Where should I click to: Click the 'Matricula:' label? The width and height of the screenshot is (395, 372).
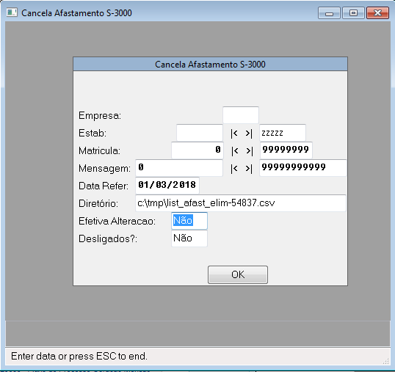(x=100, y=150)
